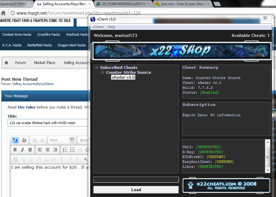The height and width of the screenshot is (197, 276).
Task: Insert a bulleted unordered list
Action: (x=73, y=150)
